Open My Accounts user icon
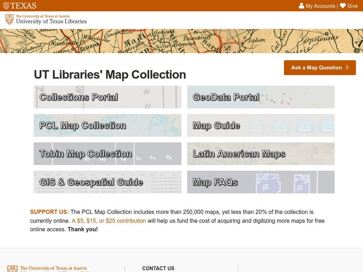363x272 pixels. [301, 6]
